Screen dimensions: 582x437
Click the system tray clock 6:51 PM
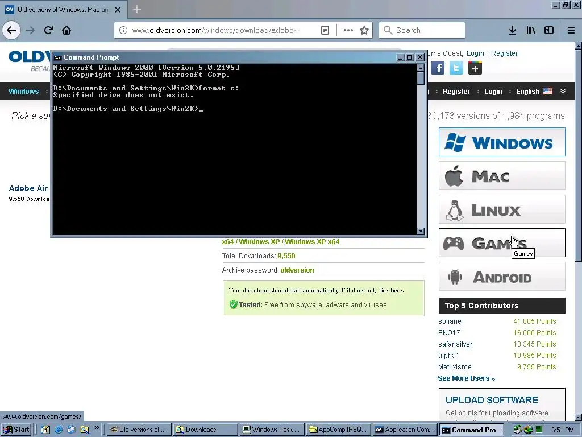pyautogui.click(x=562, y=430)
